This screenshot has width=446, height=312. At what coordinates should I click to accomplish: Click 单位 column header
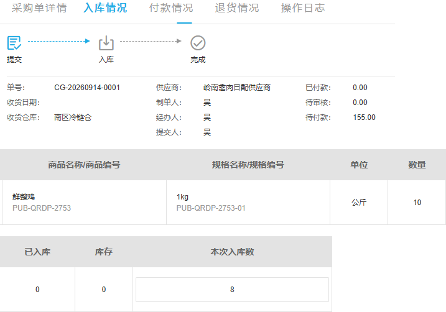[x=359, y=165]
